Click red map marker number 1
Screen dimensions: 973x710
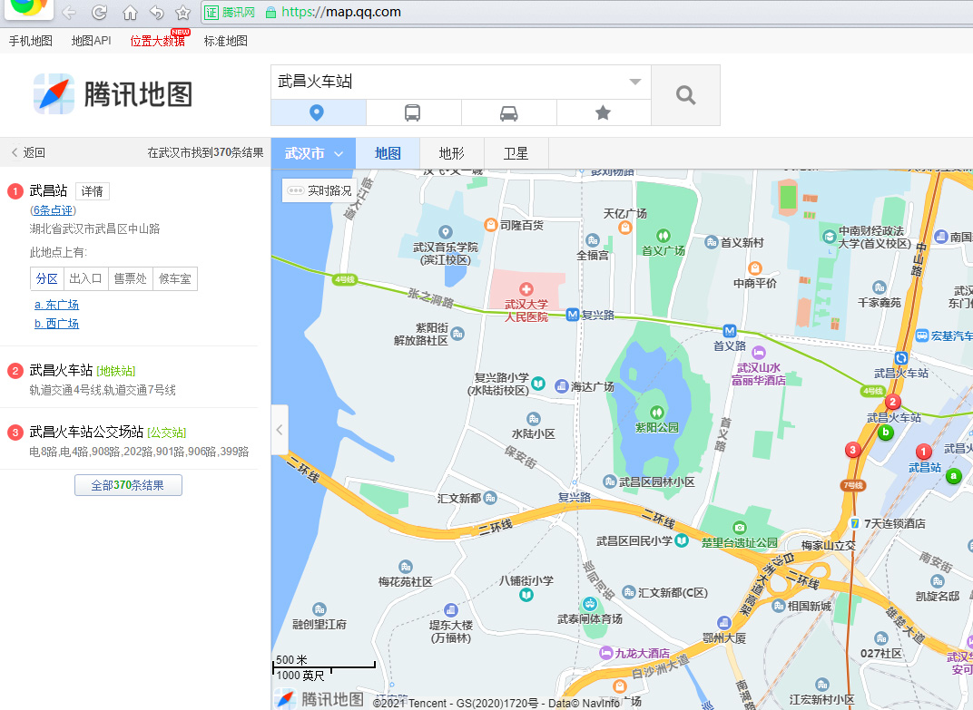(923, 452)
